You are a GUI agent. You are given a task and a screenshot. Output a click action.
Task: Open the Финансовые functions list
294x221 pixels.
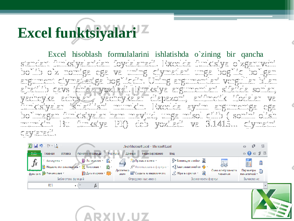53,173
